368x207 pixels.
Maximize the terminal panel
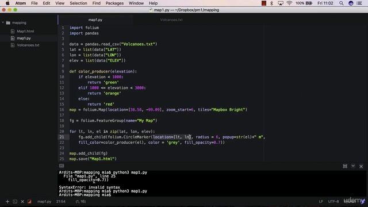(345, 166)
